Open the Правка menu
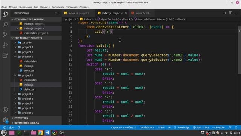241x136 pixels. [x=13, y=7]
